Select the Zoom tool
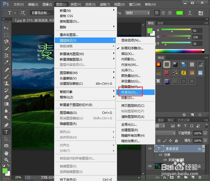 point(6,159)
